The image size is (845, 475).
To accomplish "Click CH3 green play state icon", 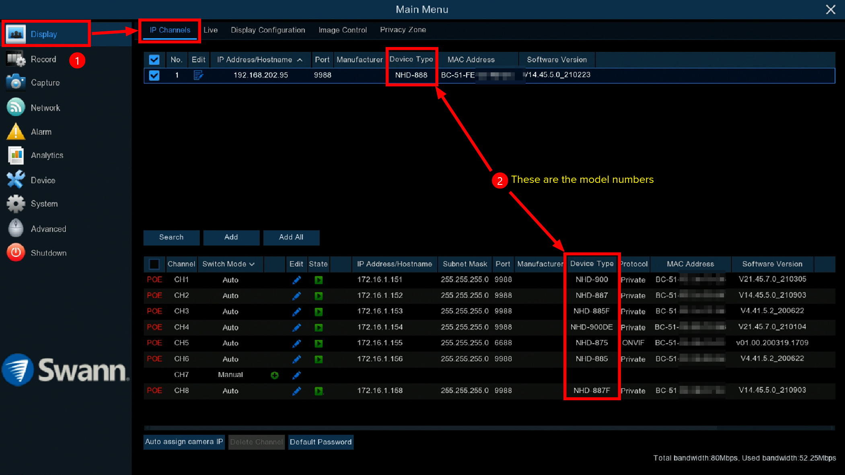I will coord(319,311).
